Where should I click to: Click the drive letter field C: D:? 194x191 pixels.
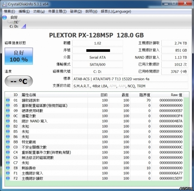pyautogui.click(x=98, y=72)
